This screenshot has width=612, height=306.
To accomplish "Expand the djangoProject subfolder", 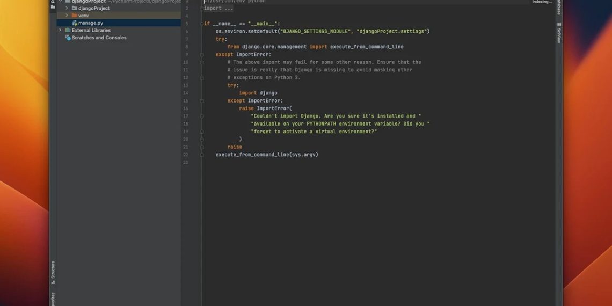I will click(67, 9).
